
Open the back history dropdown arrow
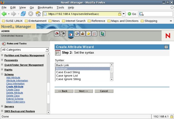[x=9, y=14]
